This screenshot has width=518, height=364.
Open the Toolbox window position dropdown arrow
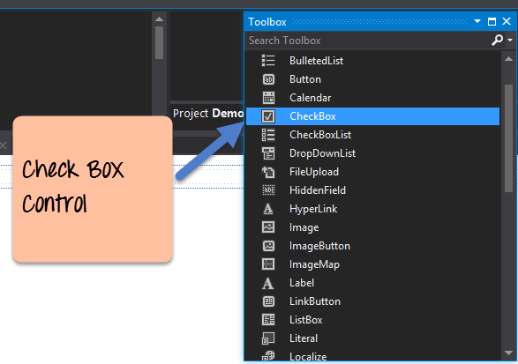click(x=477, y=21)
